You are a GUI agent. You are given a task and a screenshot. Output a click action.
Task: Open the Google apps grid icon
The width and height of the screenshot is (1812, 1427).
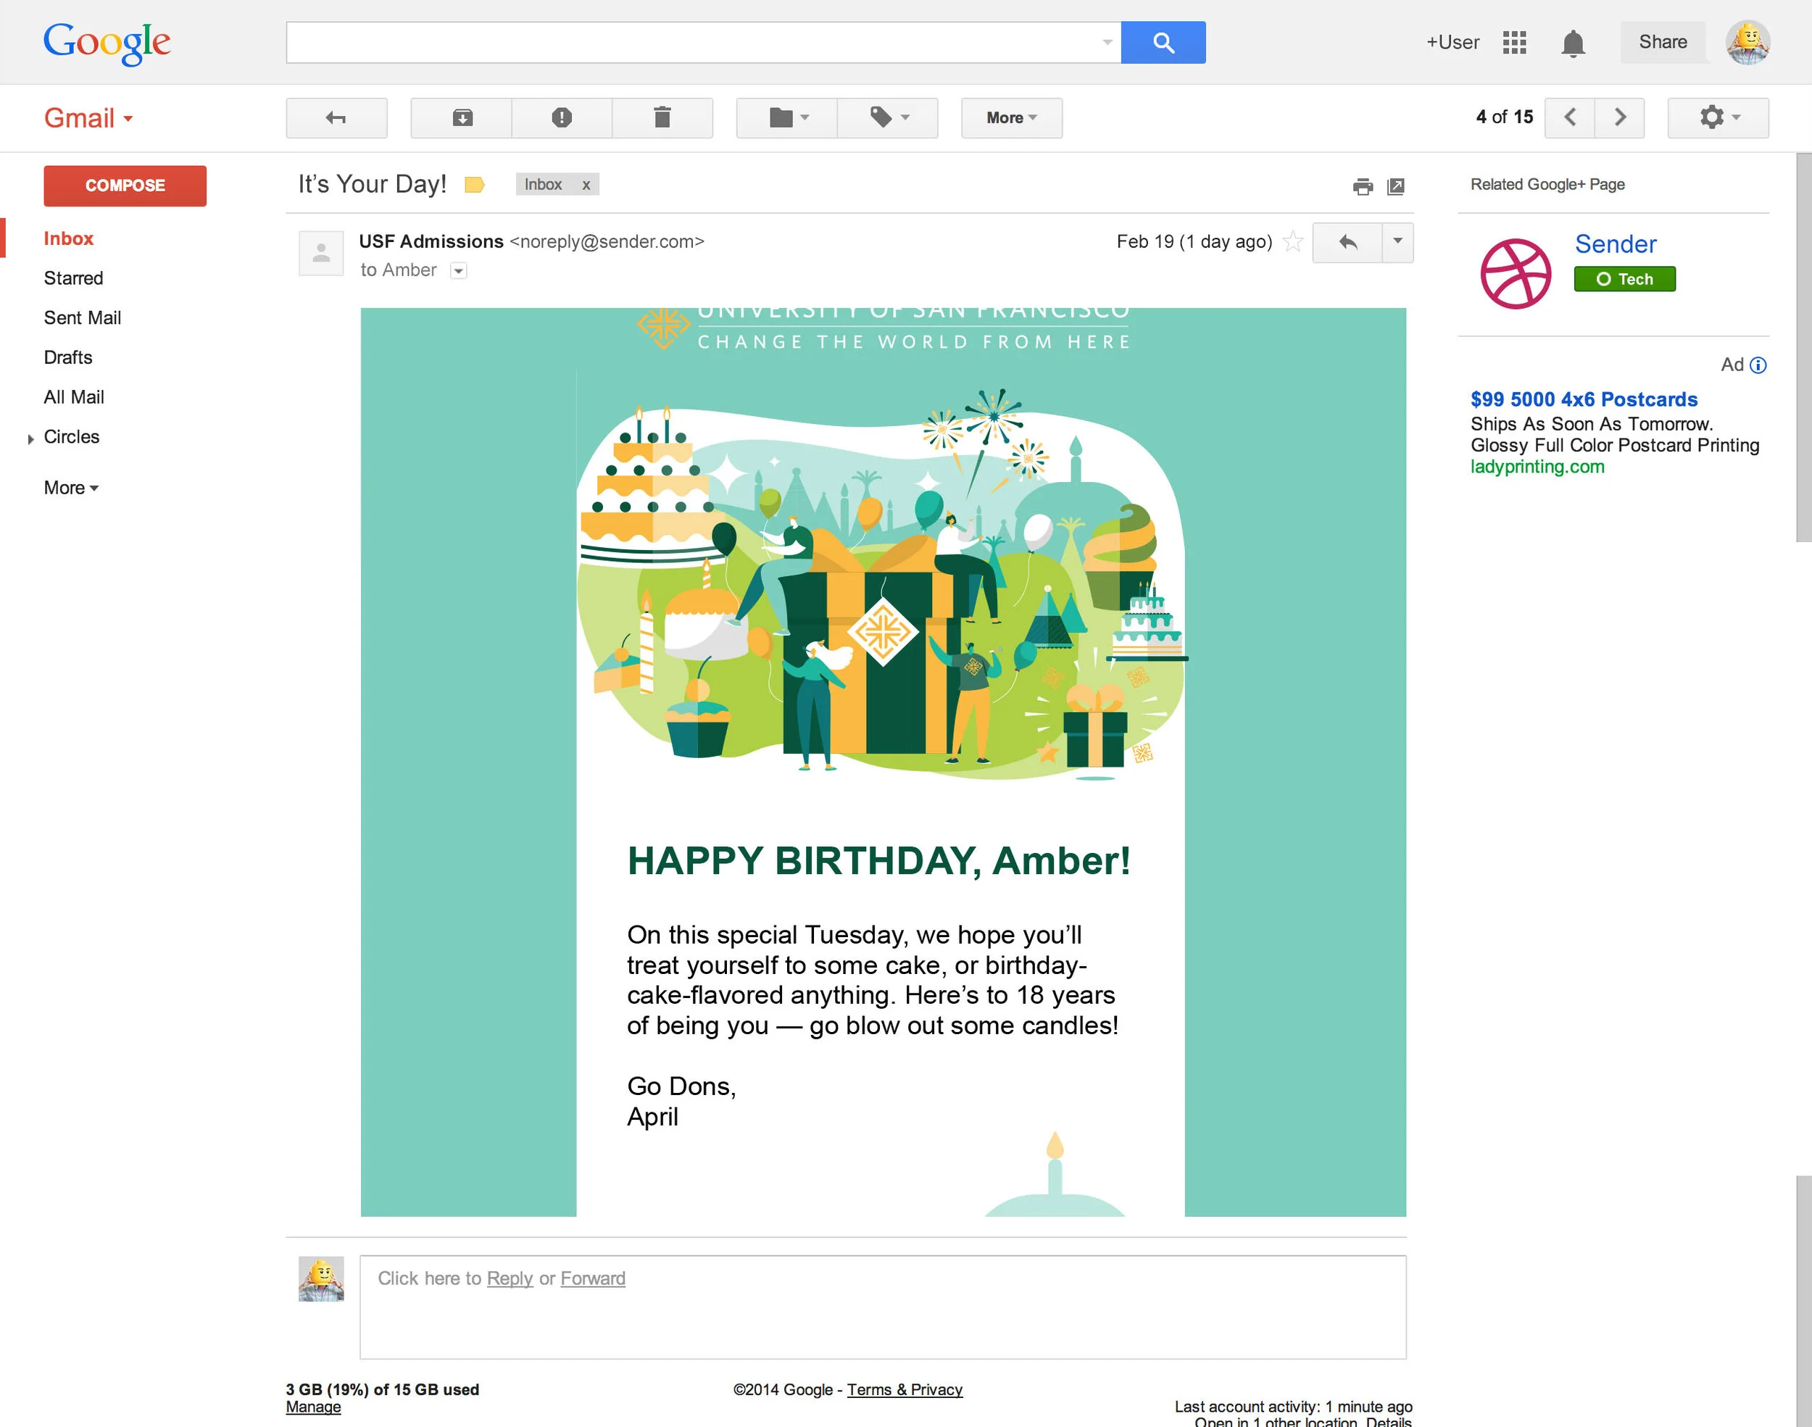pyautogui.click(x=1515, y=43)
